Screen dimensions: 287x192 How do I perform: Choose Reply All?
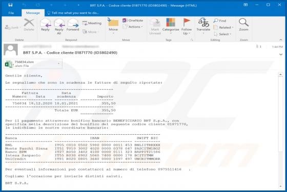pos(59,27)
